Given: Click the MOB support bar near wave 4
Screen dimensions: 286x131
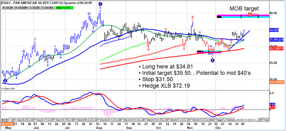Looking at the screenshot, I should coord(209,52).
